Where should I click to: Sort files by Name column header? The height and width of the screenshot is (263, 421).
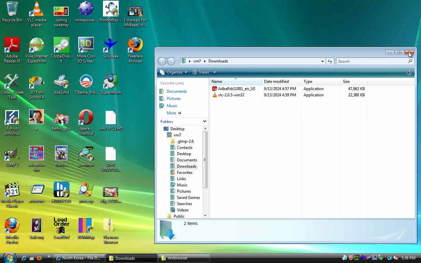pyautogui.click(x=235, y=82)
